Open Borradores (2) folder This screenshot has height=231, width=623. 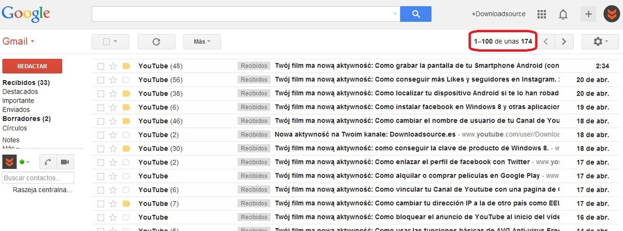click(26, 119)
